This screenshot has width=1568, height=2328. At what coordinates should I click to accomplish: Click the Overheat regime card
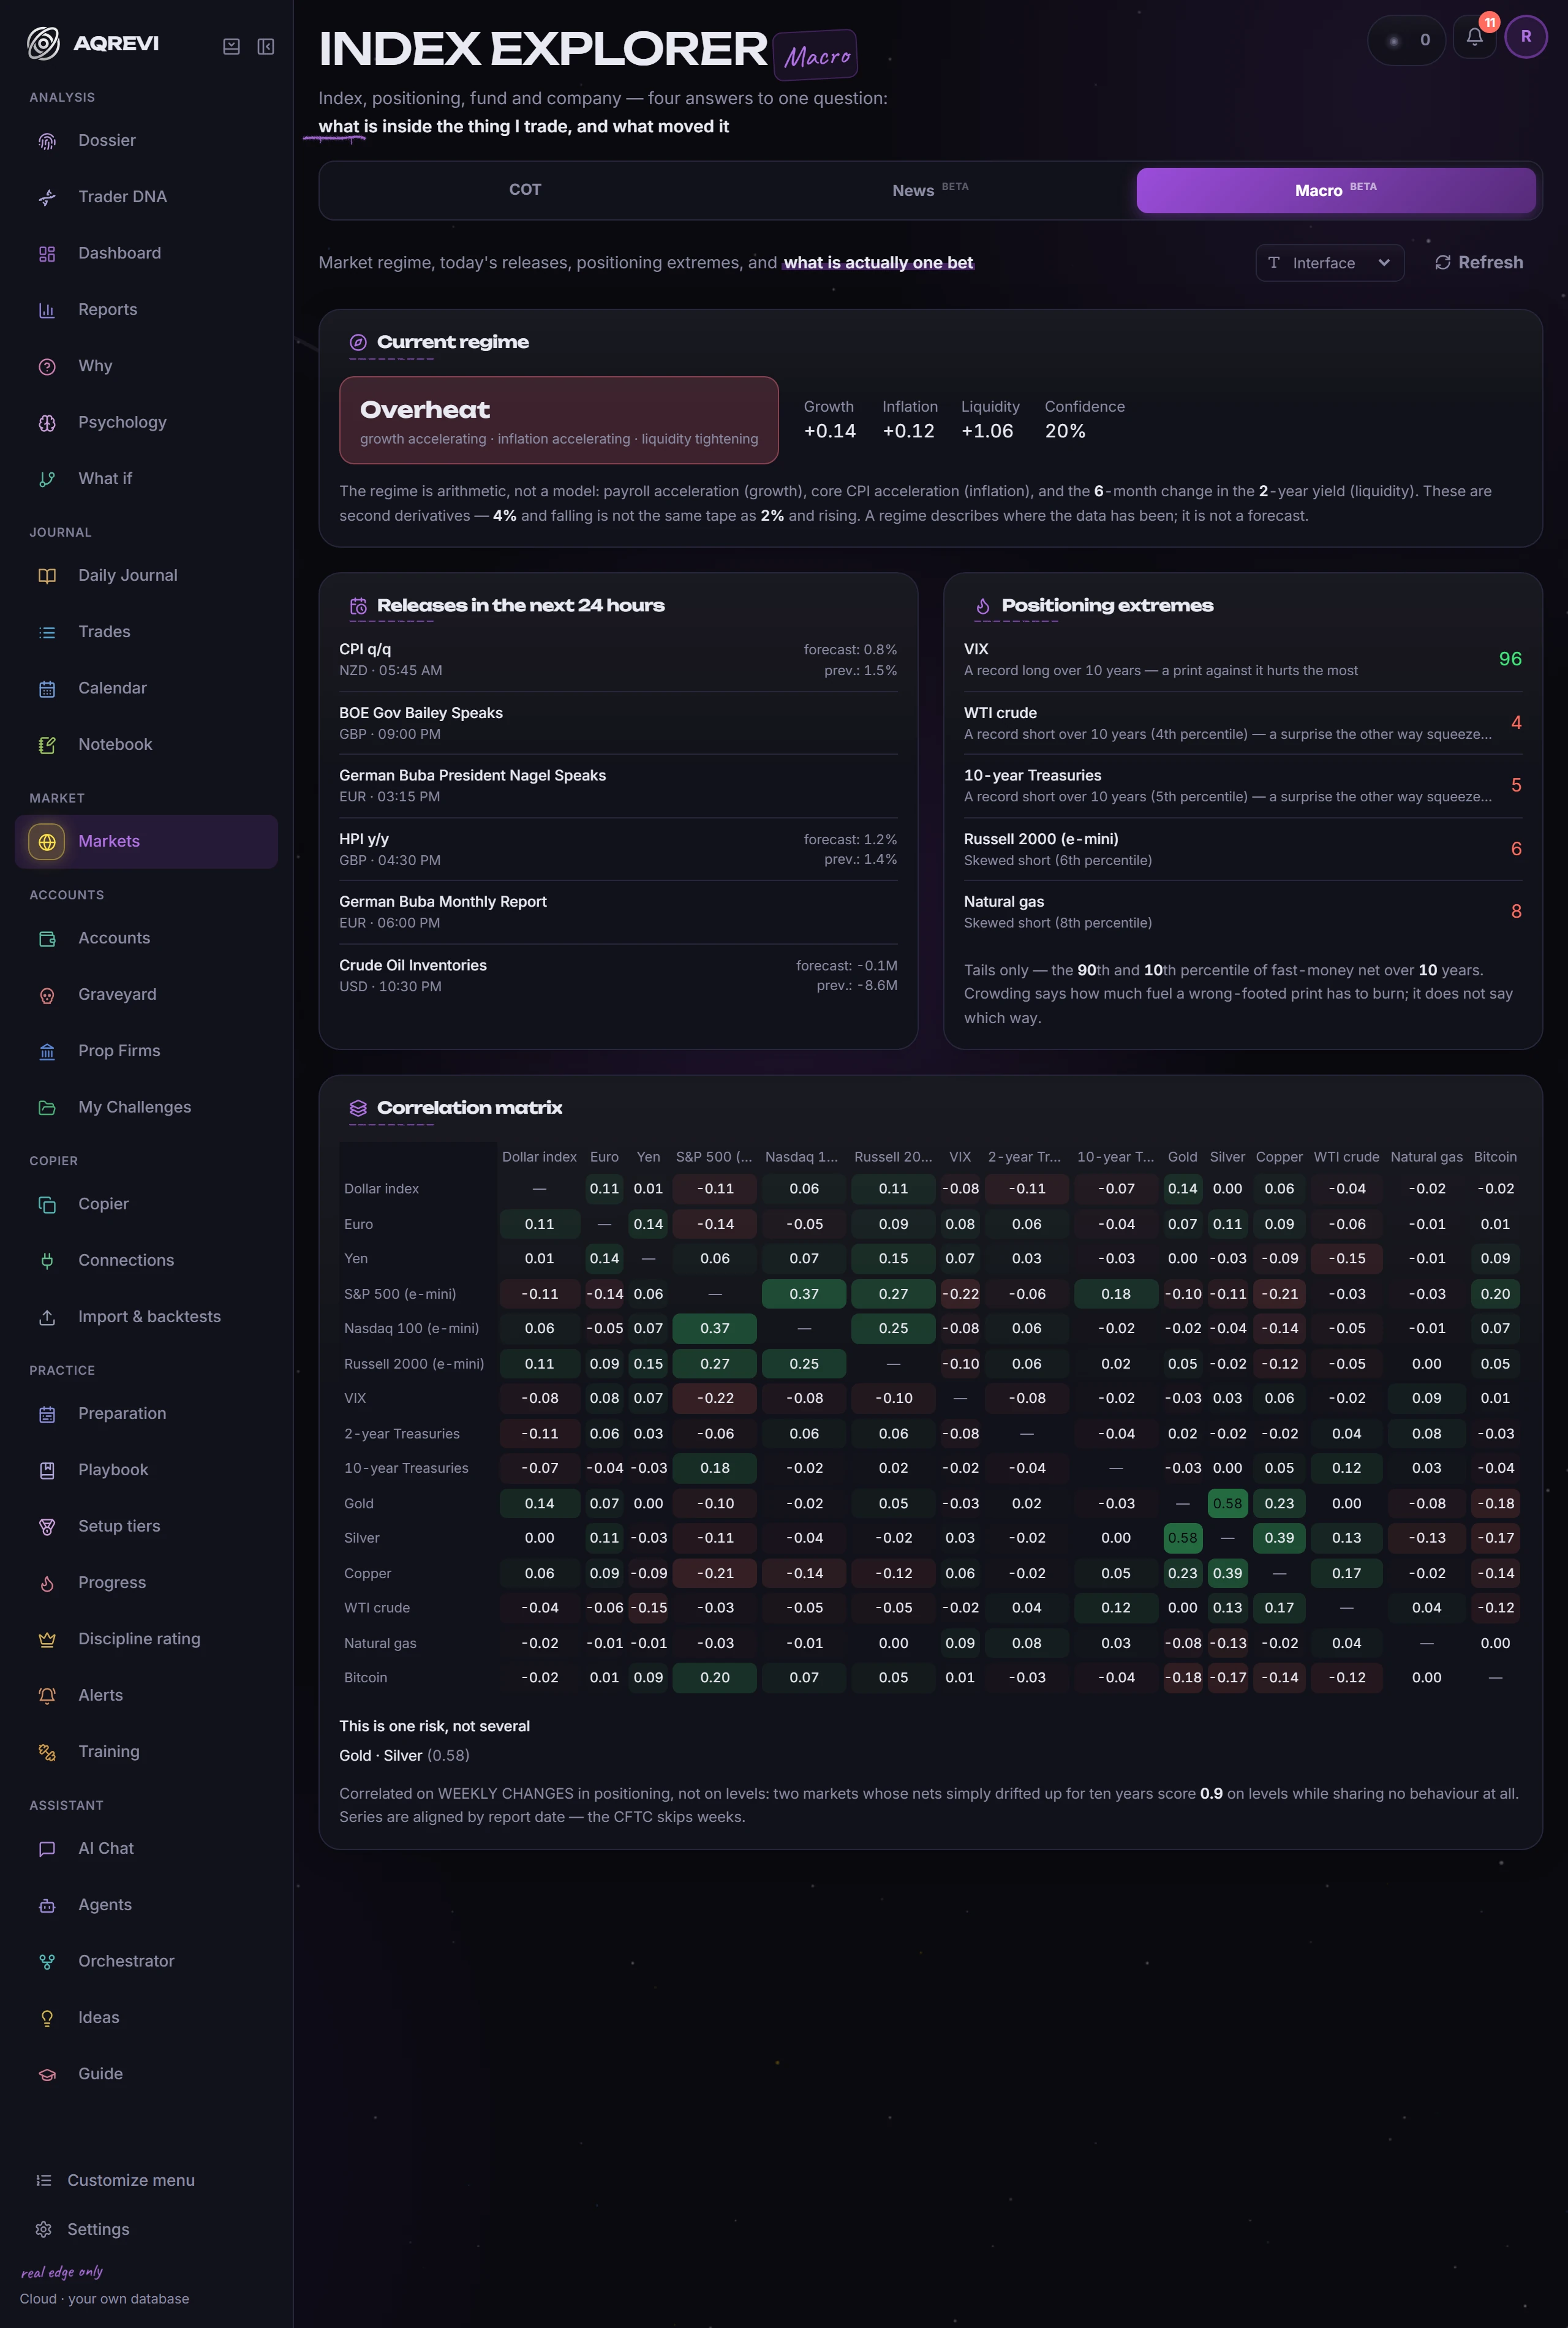[x=559, y=421]
